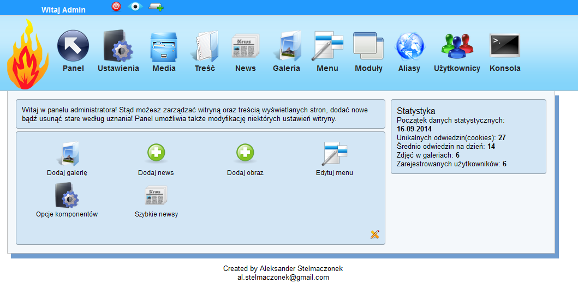
Task: Select the Aliasy menu label
Action: tap(409, 69)
